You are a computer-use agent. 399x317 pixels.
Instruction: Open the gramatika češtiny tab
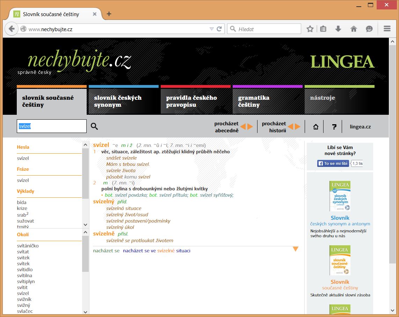point(267,101)
